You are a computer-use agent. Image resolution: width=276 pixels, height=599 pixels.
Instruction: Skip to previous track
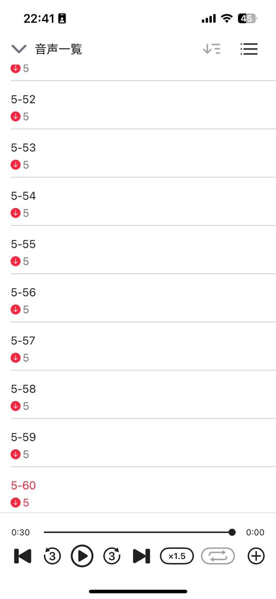click(22, 556)
